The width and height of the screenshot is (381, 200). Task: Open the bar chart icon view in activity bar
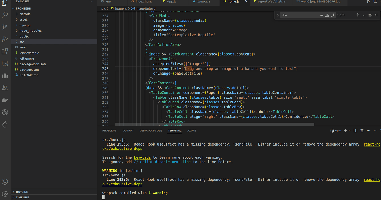point(5,76)
